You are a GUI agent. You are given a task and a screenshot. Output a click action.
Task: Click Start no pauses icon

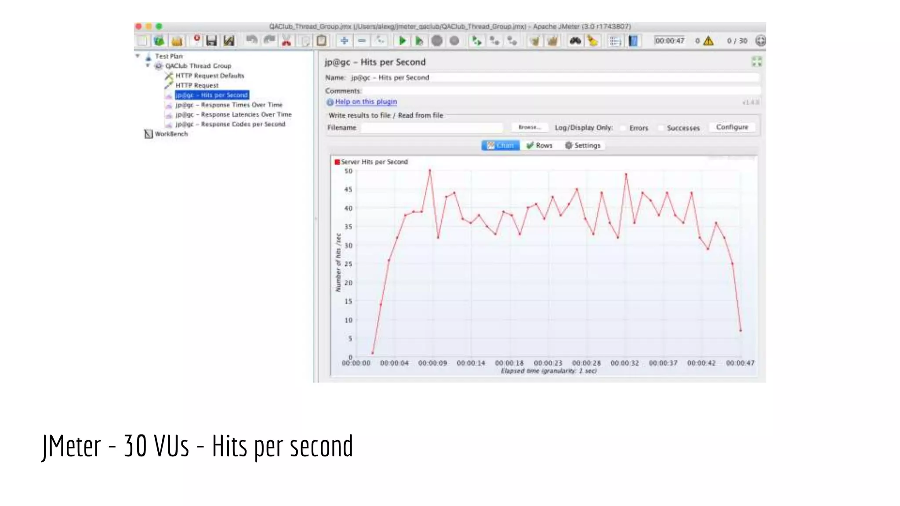click(x=419, y=41)
